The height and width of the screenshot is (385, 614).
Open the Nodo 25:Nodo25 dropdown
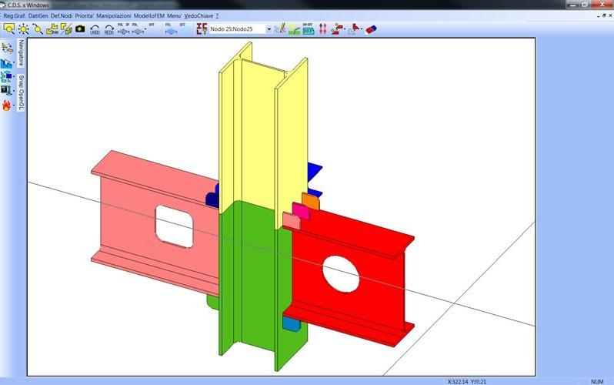point(269,29)
